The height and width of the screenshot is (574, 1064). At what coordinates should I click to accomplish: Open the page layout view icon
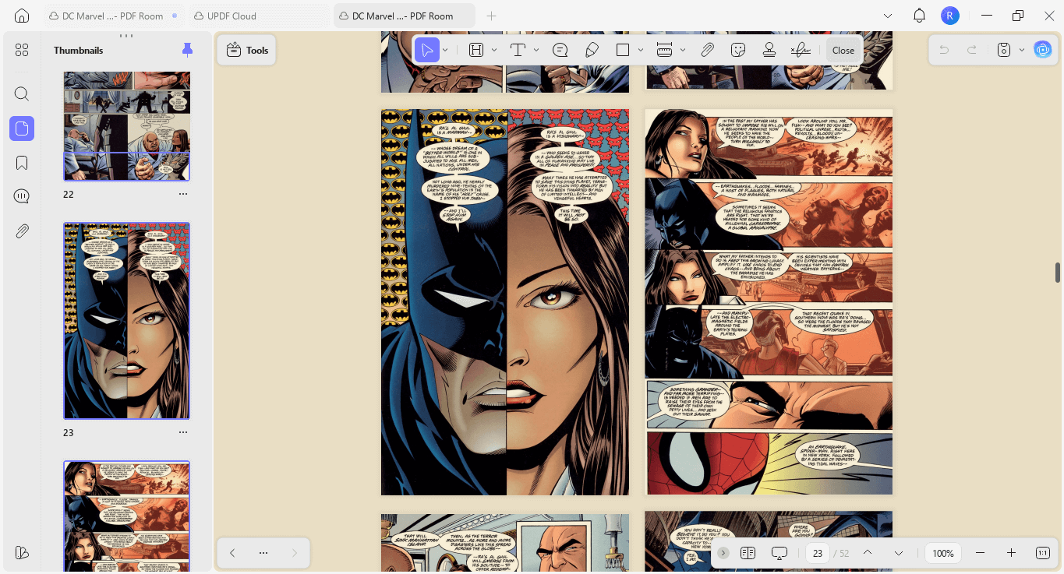pyautogui.click(x=748, y=553)
